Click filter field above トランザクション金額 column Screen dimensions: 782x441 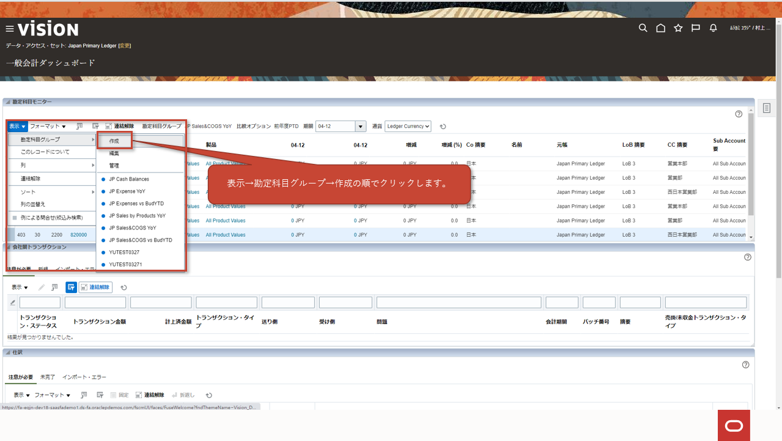pyautogui.click(x=95, y=302)
